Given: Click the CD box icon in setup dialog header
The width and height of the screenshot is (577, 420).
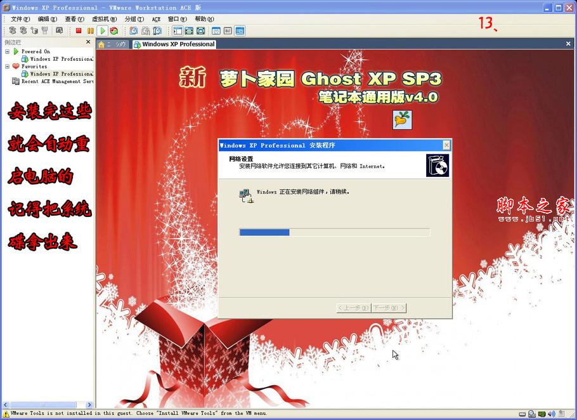Looking at the screenshot, I should pyautogui.click(x=438, y=166).
